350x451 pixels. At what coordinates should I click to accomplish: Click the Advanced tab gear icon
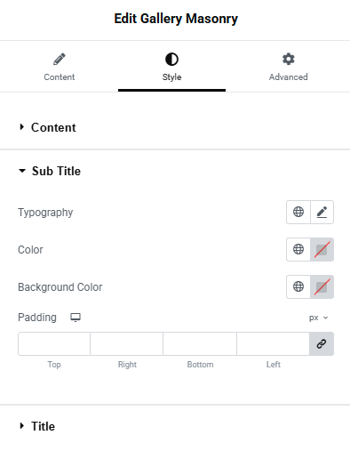tap(288, 59)
